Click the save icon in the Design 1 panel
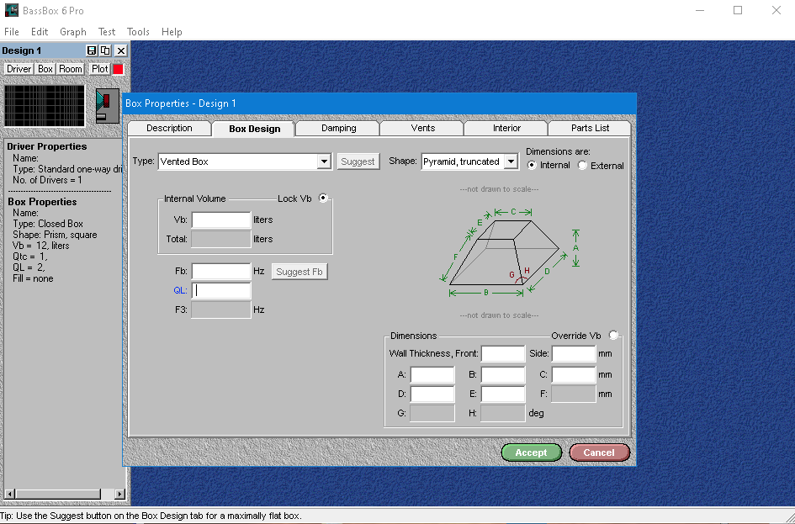 coord(92,51)
